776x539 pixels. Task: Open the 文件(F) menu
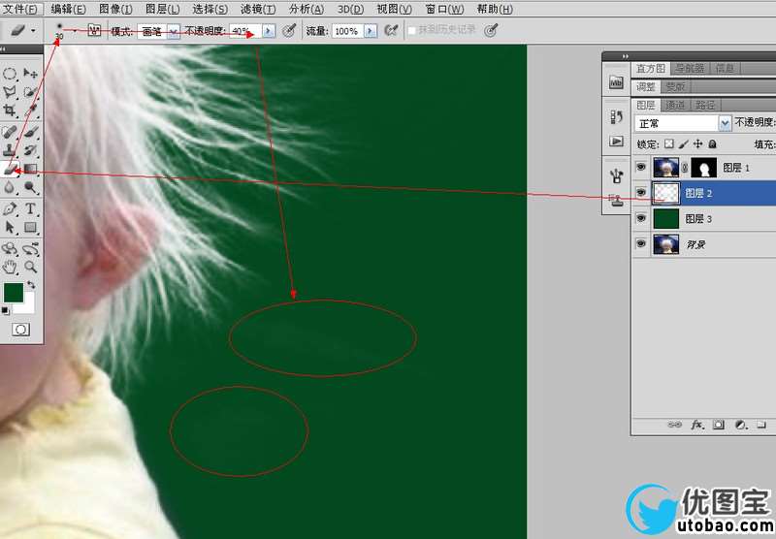tap(21, 9)
